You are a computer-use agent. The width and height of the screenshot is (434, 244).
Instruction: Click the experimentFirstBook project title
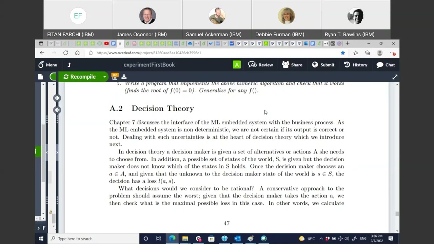(x=149, y=65)
